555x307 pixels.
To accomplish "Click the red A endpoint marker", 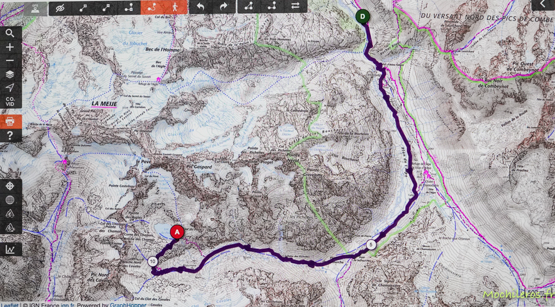I will point(177,232).
